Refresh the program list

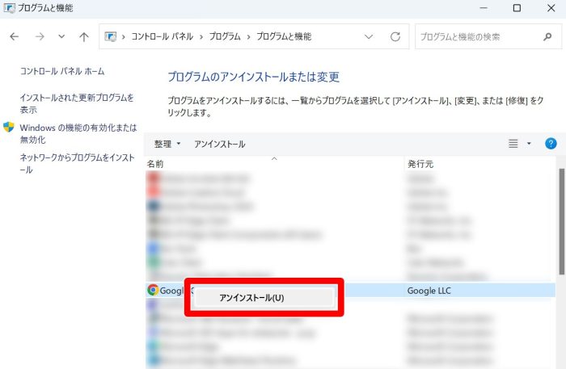click(x=395, y=37)
